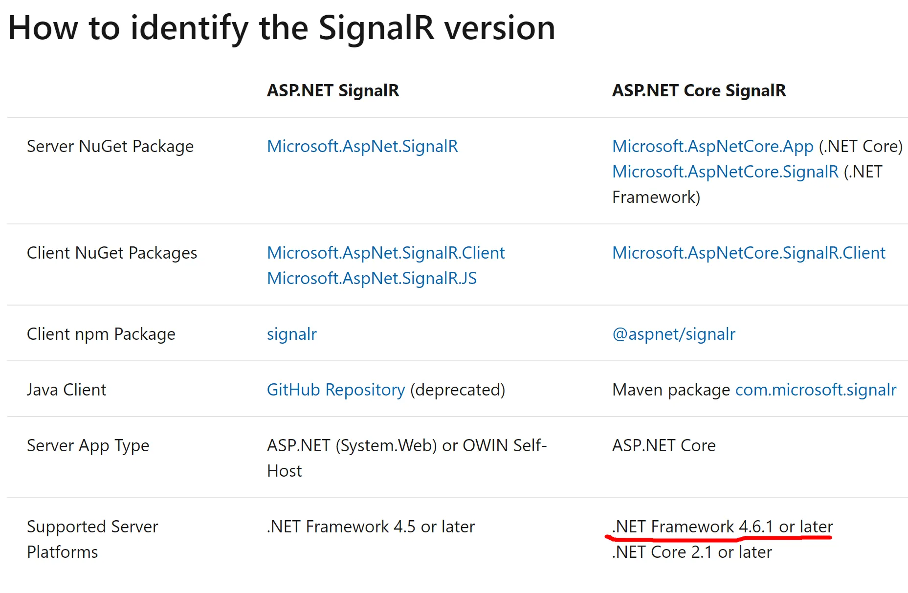
Task: Click the underlined .NET Framework 4.6.1 text
Action: [722, 527]
